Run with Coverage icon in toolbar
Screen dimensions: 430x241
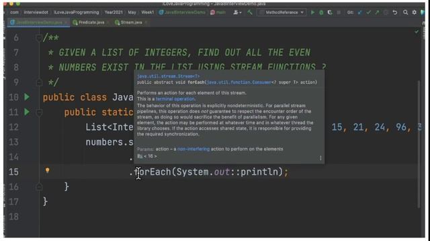pyautogui.click(x=330, y=13)
